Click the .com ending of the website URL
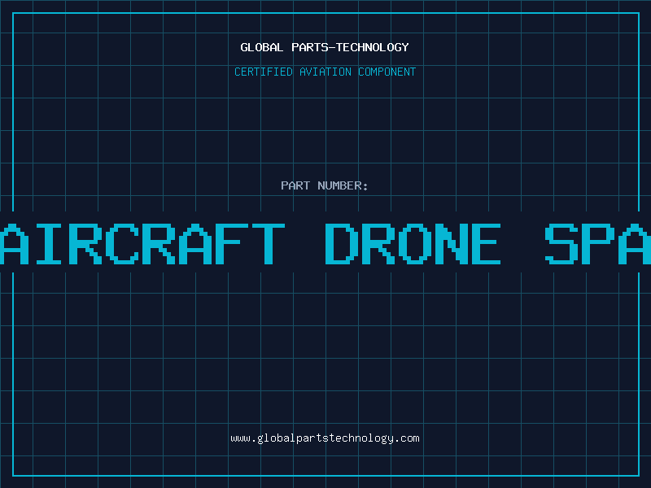The image size is (651, 488). (407, 438)
